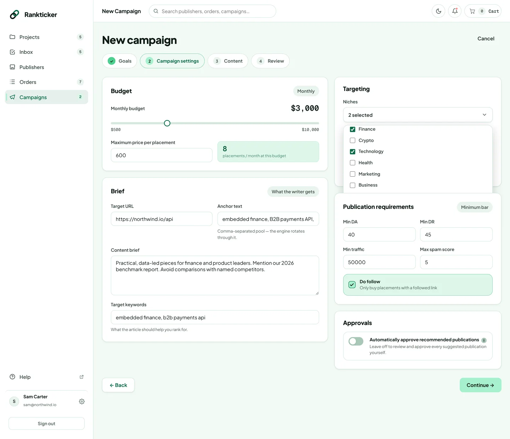Open the Cart button

coord(483,11)
